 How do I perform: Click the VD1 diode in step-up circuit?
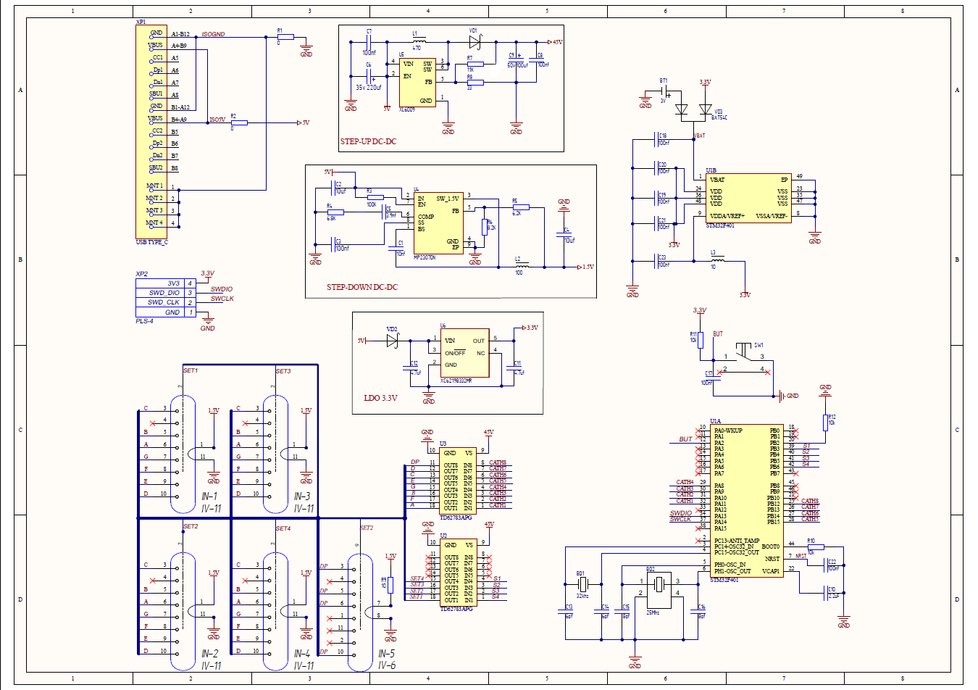point(475,42)
